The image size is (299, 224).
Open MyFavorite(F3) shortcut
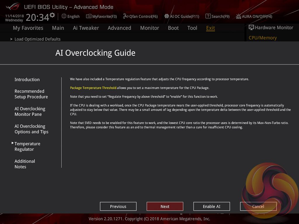point(105,16)
